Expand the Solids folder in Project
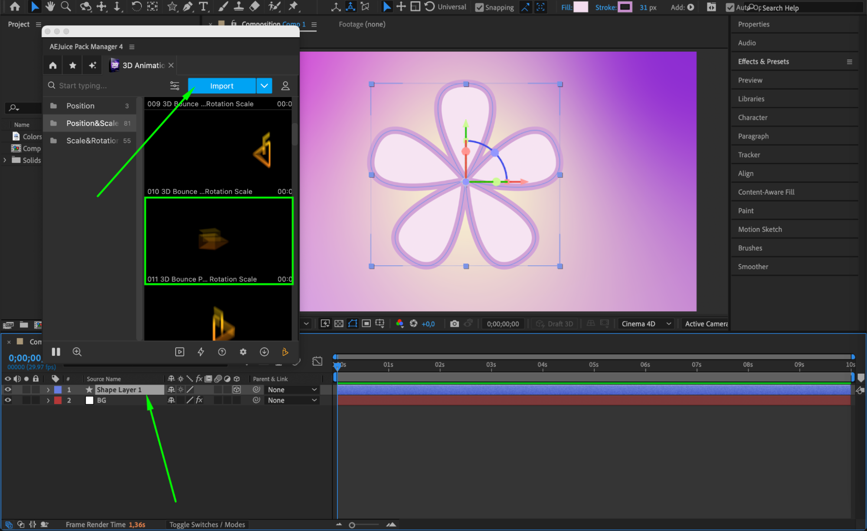 click(5, 160)
